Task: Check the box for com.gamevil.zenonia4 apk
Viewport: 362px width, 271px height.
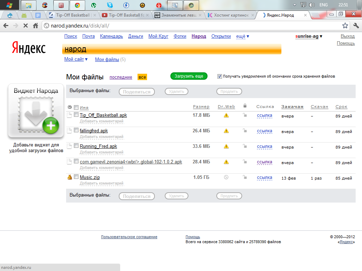Action: pyautogui.click(x=76, y=161)
